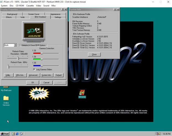This screenshot has width=172, height=136.
Task: Click the FxMemMap VxD Version value 4.10.01.0015
Action: coord(102,37)
